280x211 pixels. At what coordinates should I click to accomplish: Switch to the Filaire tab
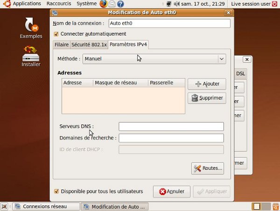point(61,45)
